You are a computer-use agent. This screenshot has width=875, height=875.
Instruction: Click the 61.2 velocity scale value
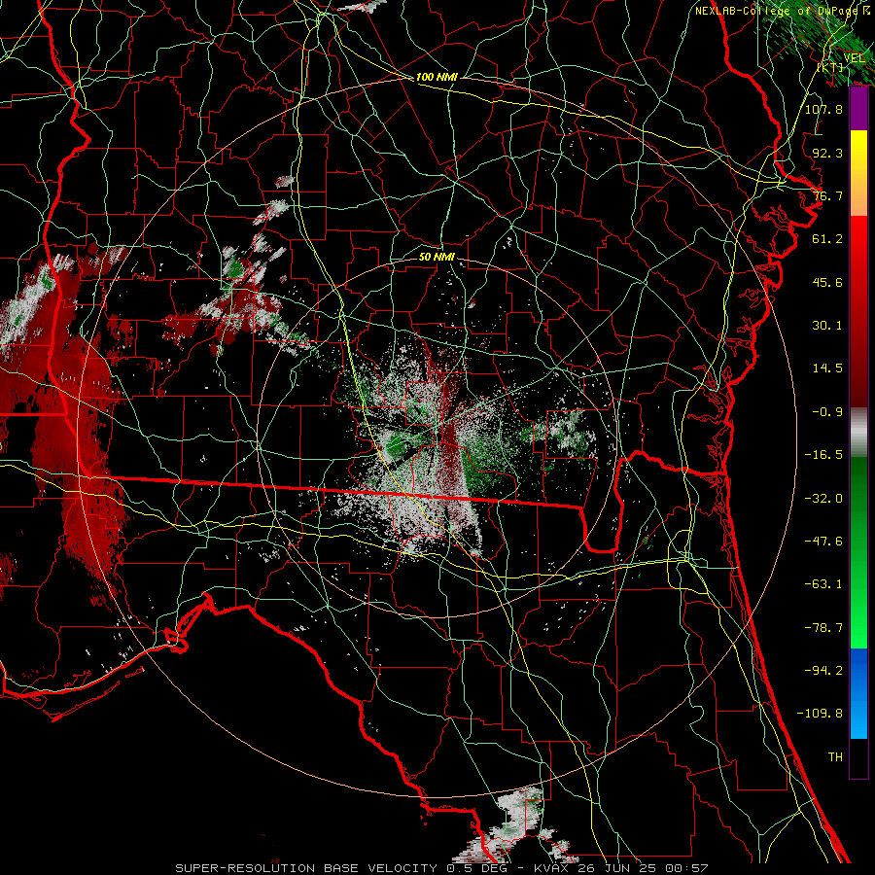click(827, 239)
